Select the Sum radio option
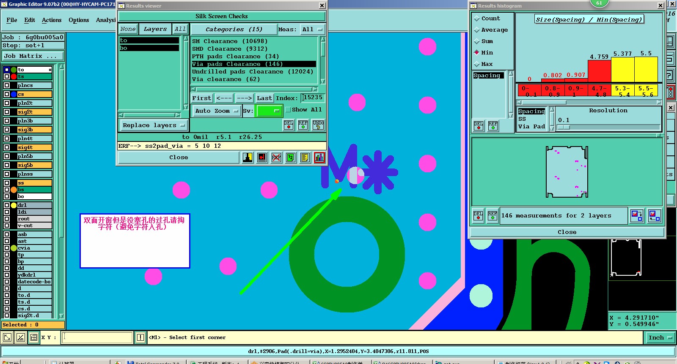 coord(477,41)
